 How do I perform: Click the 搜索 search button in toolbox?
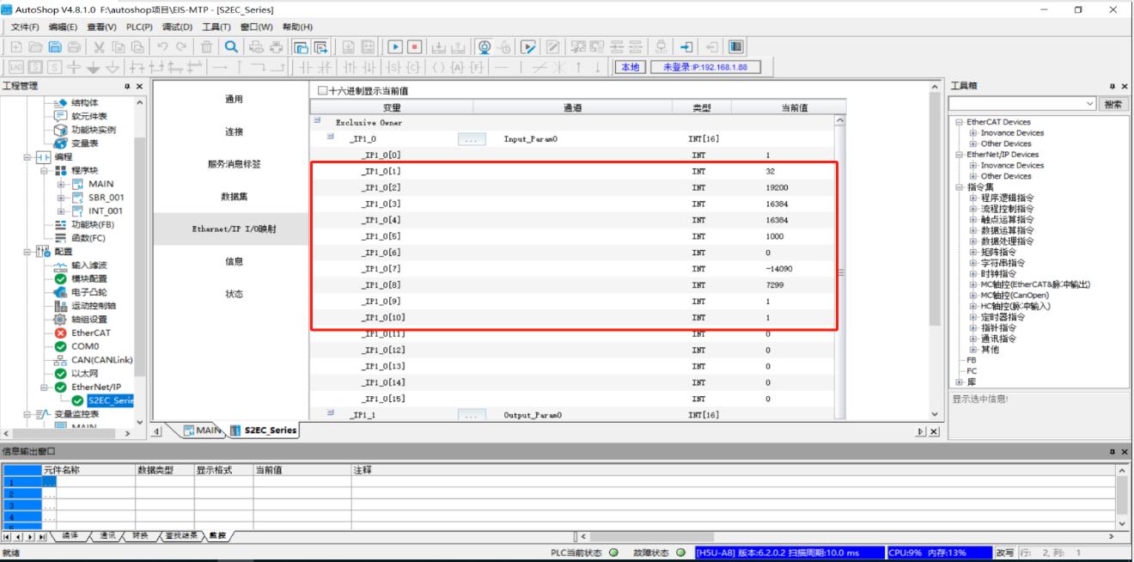click(x=1113, y=104)
